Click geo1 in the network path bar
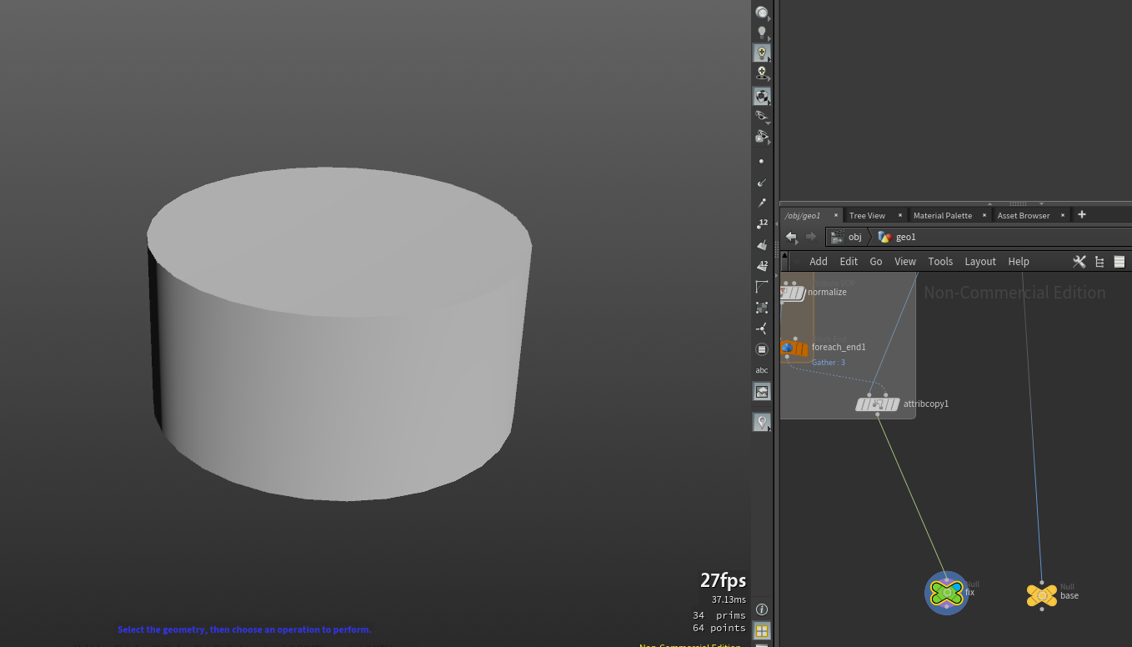Image resolution: width=1132 pixels, height=647 pixels. point(897,237)
